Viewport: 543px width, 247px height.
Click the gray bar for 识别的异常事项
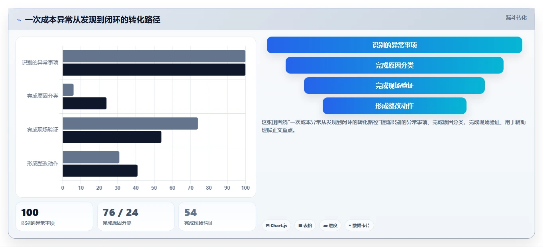click(154, 56)
